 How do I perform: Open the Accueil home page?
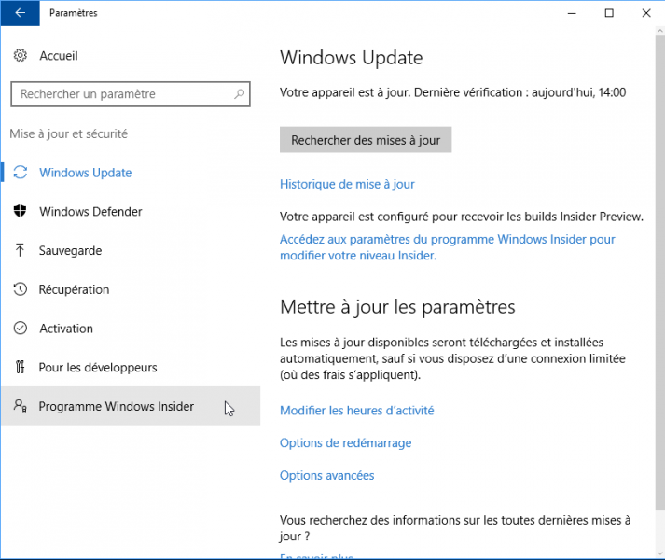click(x=59, y=56)
